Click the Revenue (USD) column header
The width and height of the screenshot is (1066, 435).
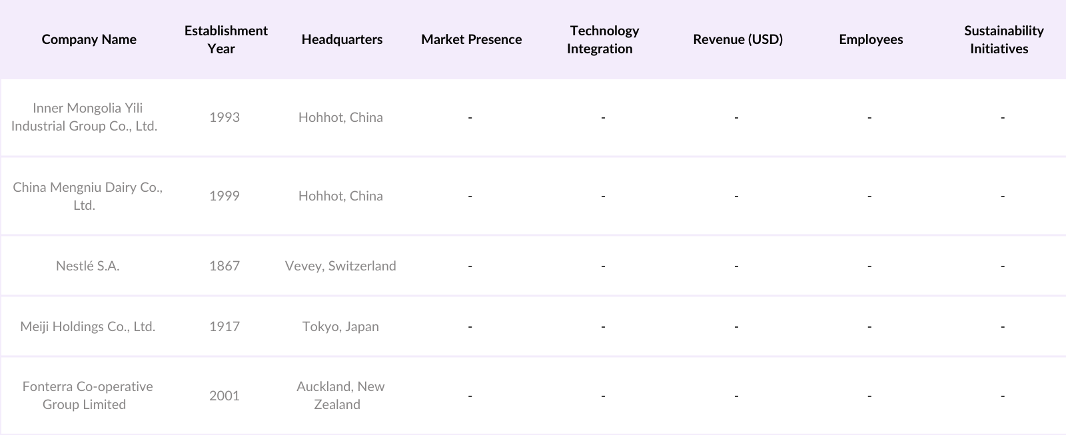[738, 39]
